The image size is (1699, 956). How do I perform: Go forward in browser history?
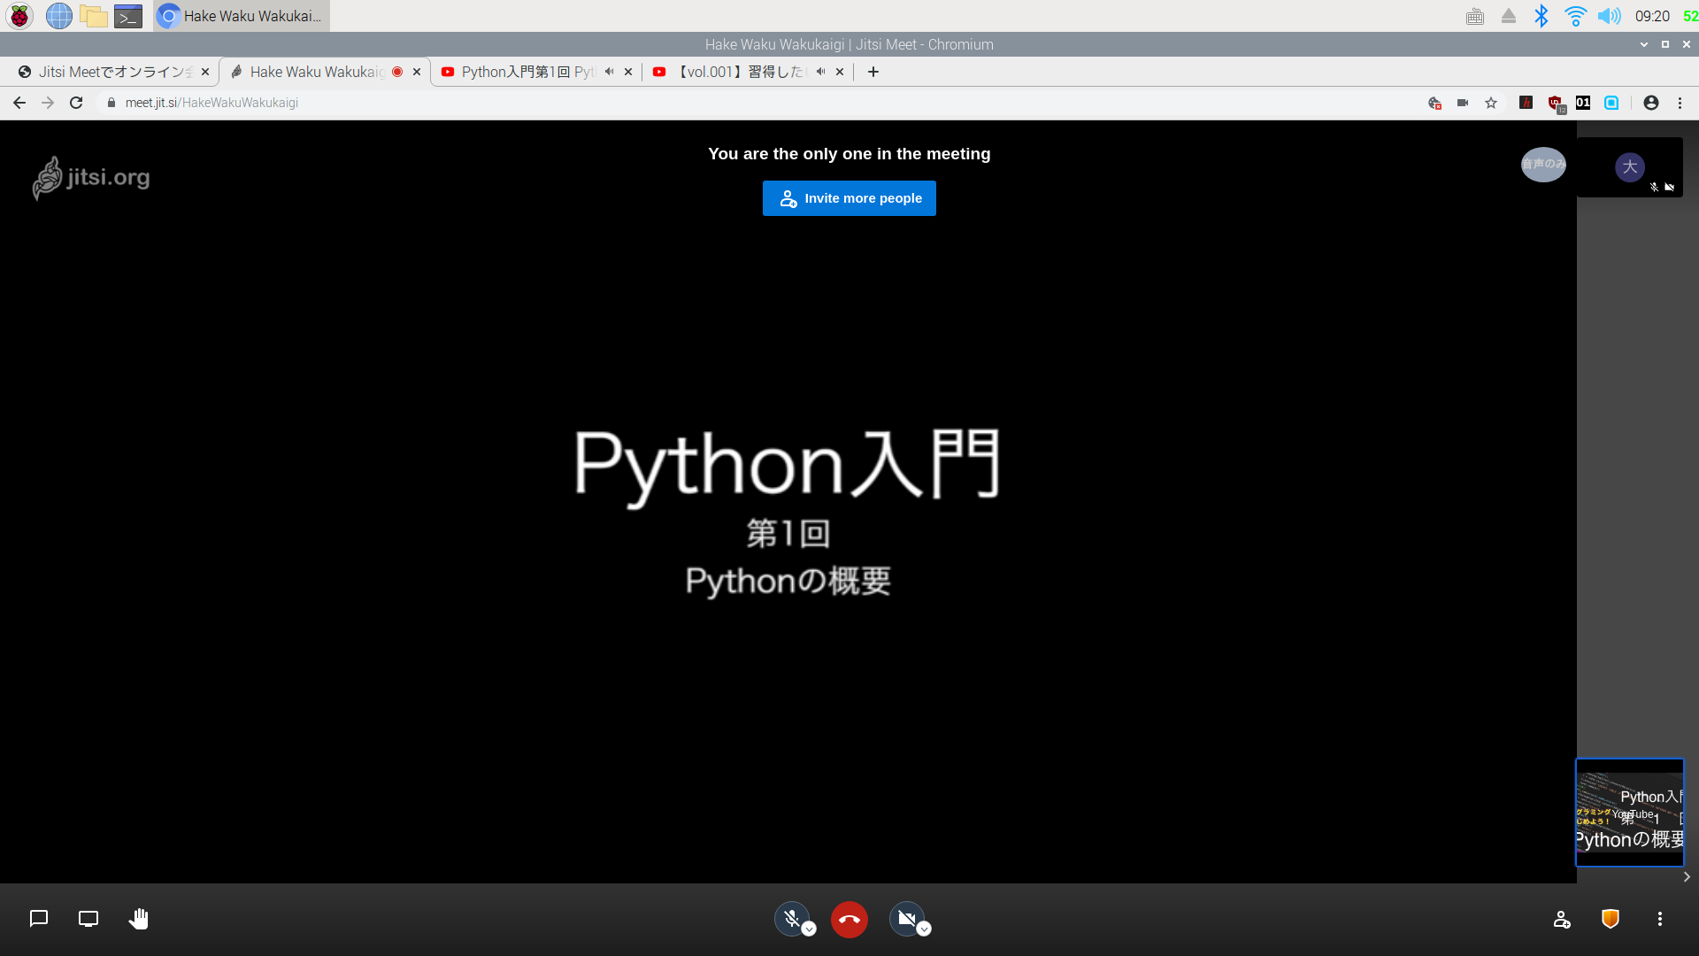pos(48,103)
